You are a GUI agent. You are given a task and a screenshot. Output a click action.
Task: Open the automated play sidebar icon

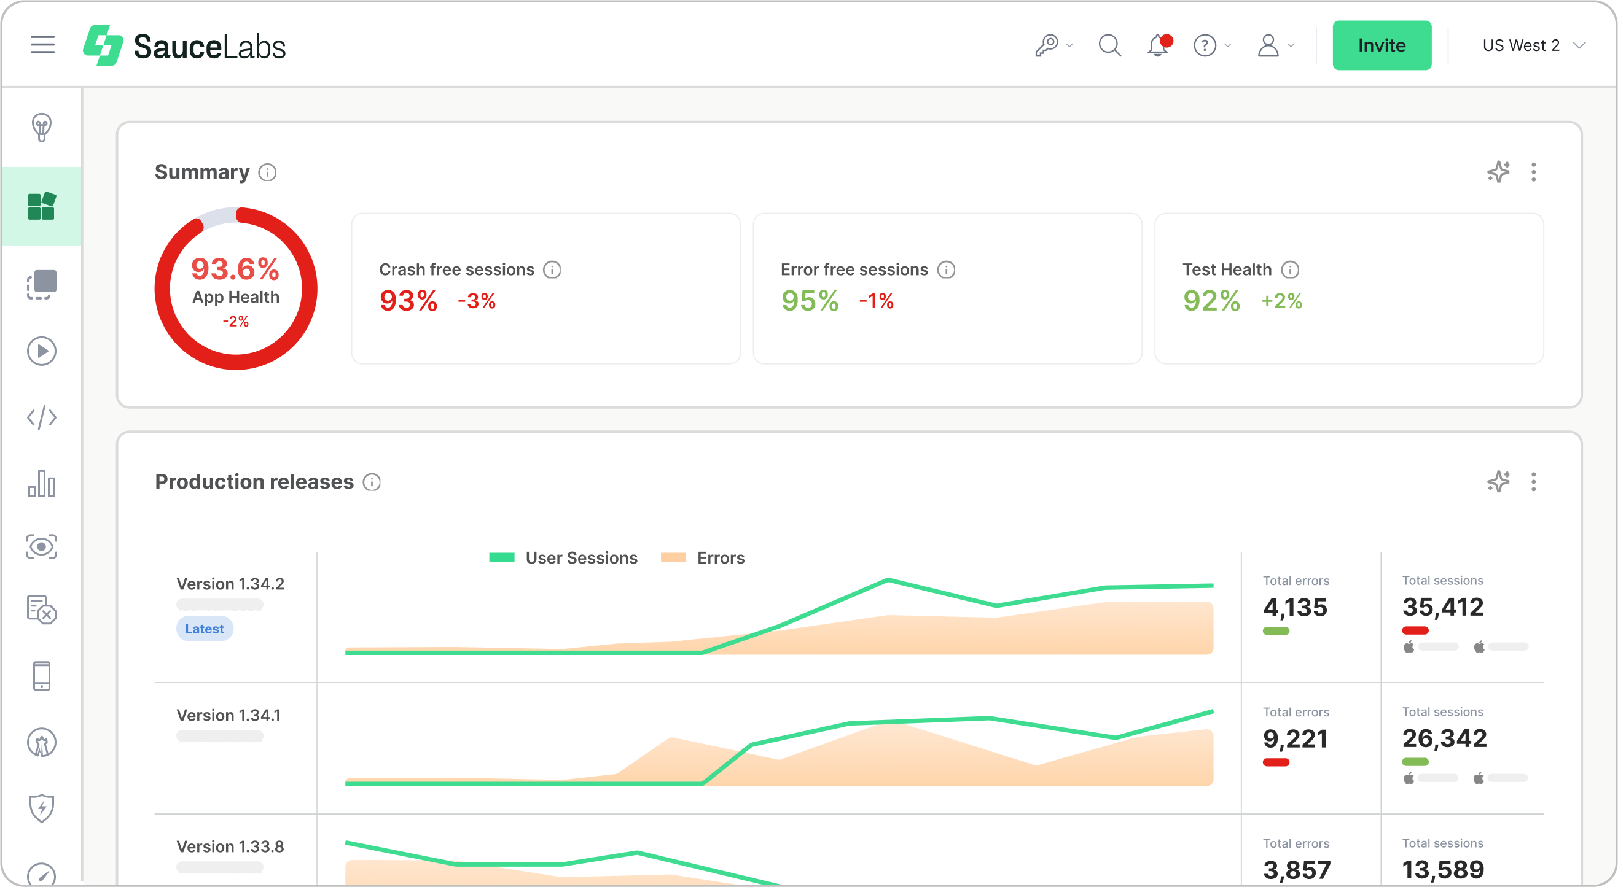click(41, 351)
